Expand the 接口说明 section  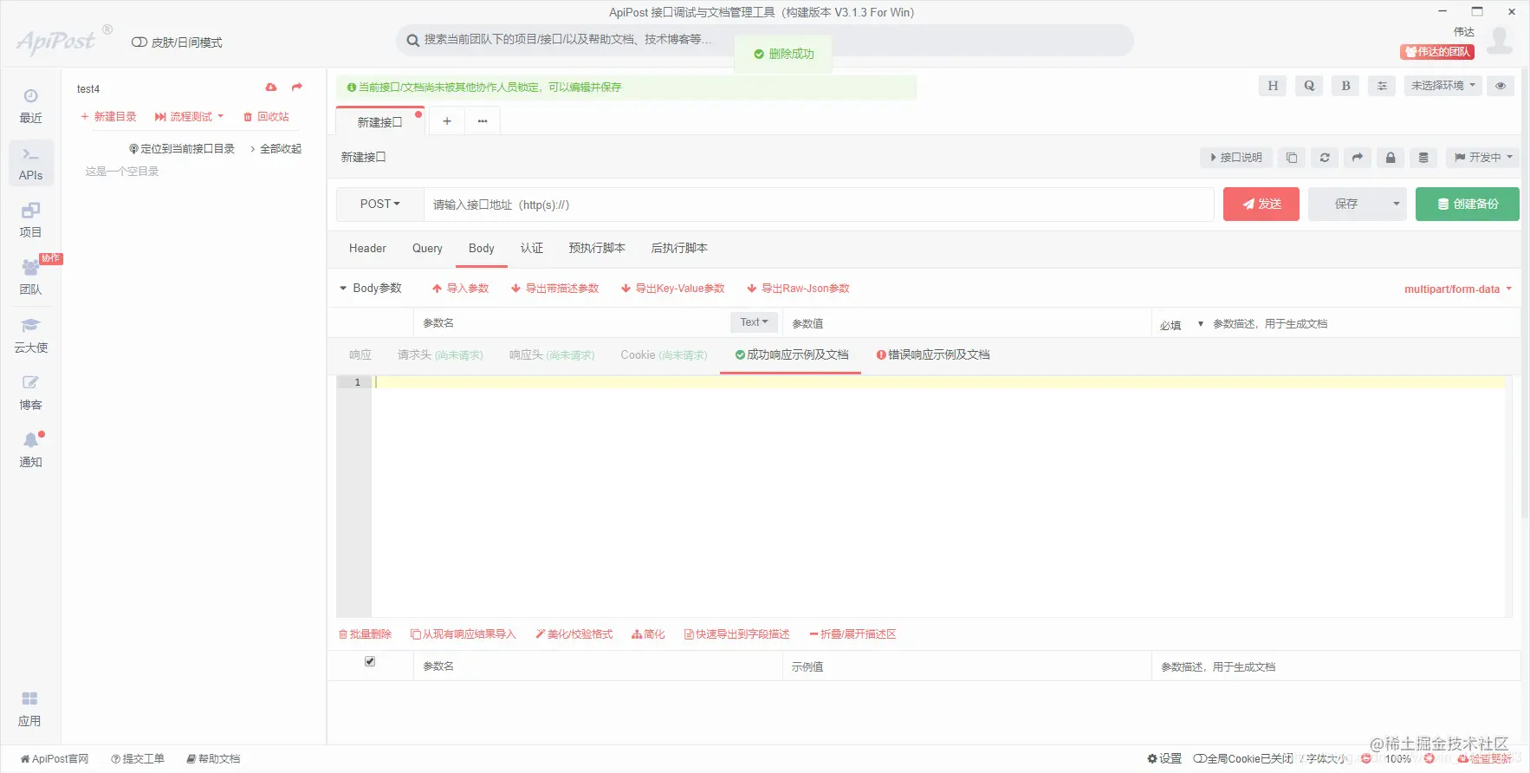(x=1236, y=158)
